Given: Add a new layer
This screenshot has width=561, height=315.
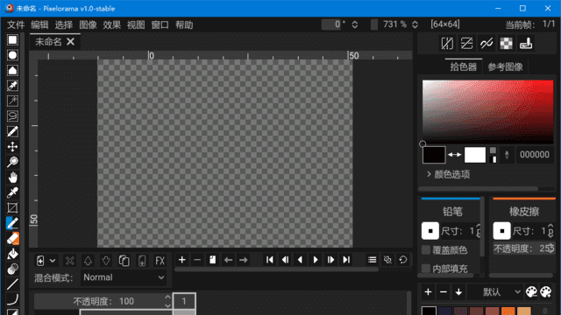Looking at the screenshot, I should click(40, 261).
